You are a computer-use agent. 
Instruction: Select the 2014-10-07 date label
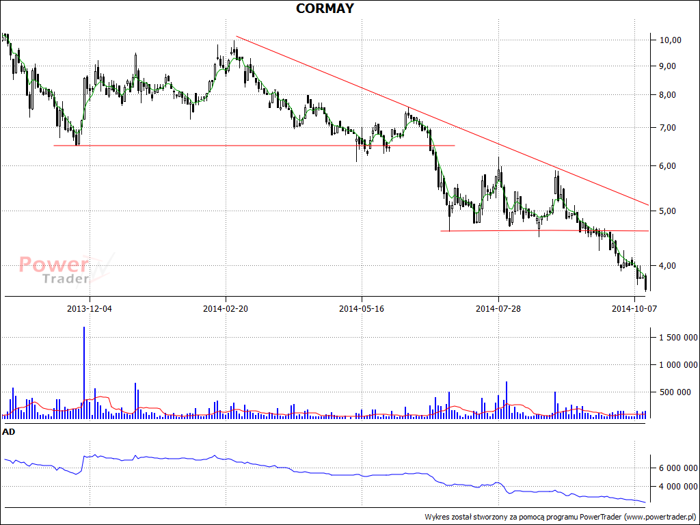point(634,308)
